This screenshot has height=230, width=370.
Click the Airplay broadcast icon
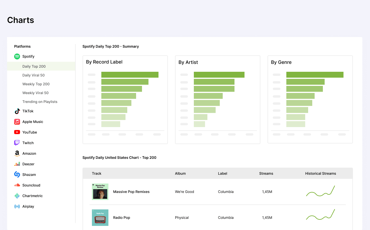click(x=17, y=206)
